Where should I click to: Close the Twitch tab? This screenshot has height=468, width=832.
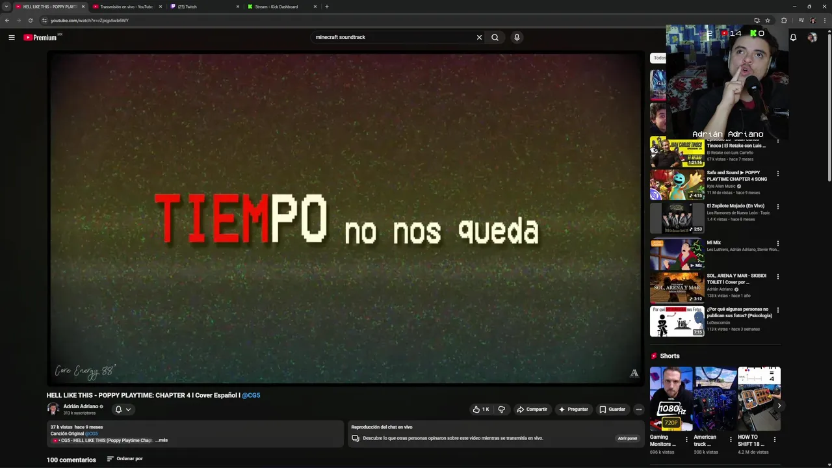[x=238, y=6]
